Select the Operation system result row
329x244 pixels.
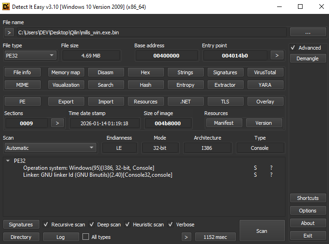144,168
